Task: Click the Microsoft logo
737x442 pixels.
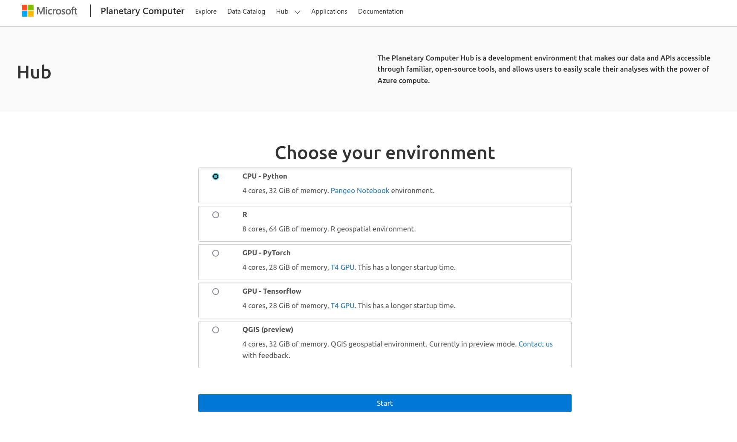Action: click(x=49, y=11)
